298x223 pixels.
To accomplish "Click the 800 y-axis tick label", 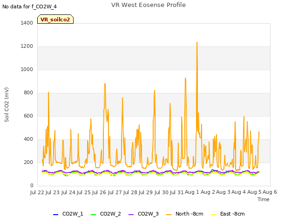I will (28, 93).
